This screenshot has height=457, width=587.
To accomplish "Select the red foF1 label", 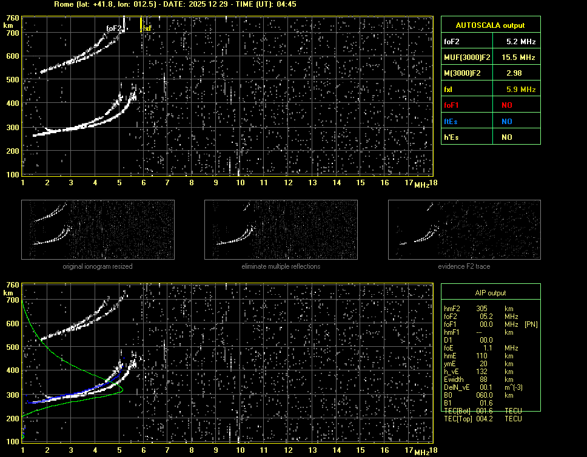I will (452, 105).
